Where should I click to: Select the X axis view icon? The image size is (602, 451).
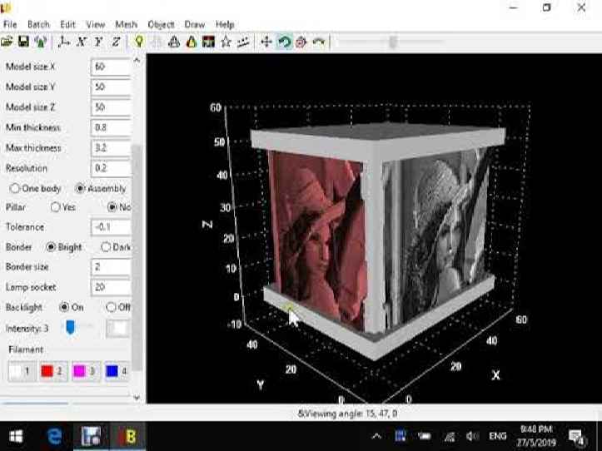click(x=82, y=42)
